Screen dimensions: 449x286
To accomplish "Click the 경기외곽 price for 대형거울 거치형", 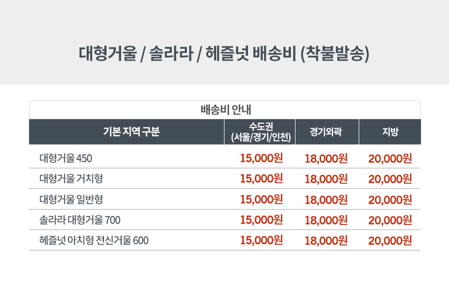I will coord(326,179).
